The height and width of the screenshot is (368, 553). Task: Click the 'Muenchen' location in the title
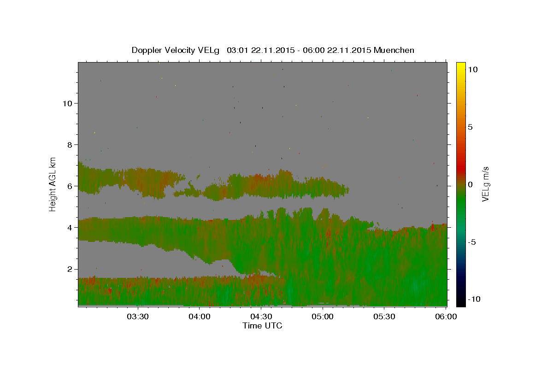pyautogui.click(x=394, y=50)
